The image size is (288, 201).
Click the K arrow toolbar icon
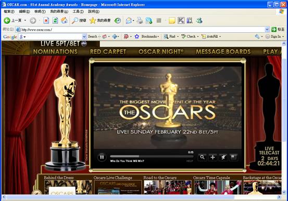pos(181,21)
